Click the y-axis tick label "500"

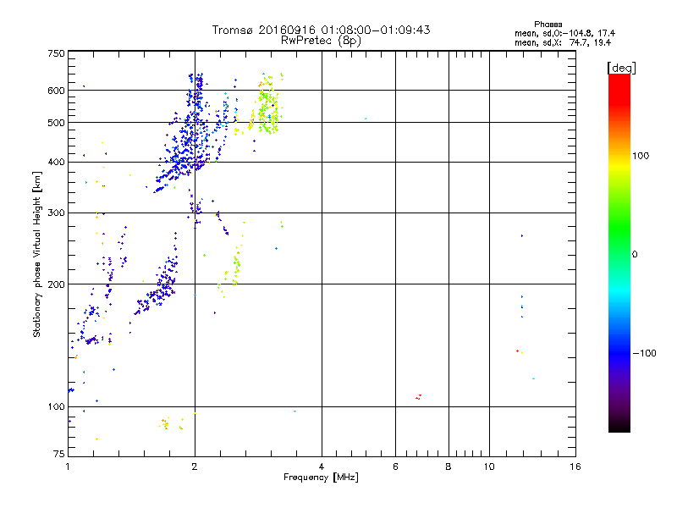56,123
